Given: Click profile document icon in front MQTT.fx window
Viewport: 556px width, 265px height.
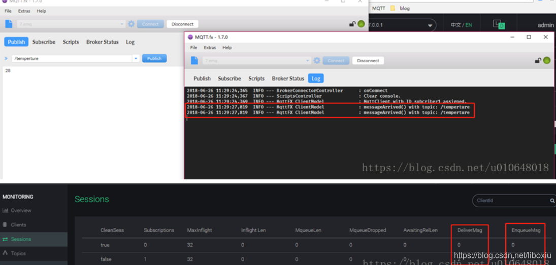Looking at the screenshot, I should coord(194,60).
